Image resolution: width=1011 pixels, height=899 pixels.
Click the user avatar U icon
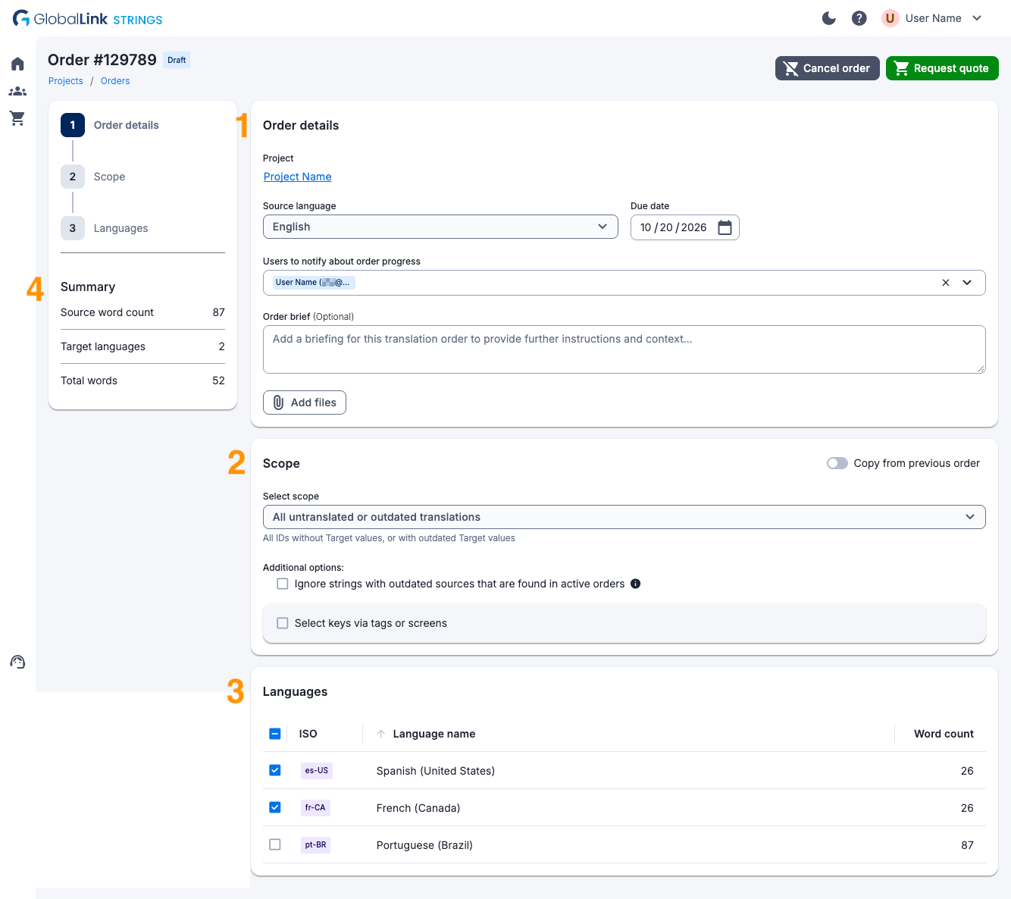(x=890, y=18)
